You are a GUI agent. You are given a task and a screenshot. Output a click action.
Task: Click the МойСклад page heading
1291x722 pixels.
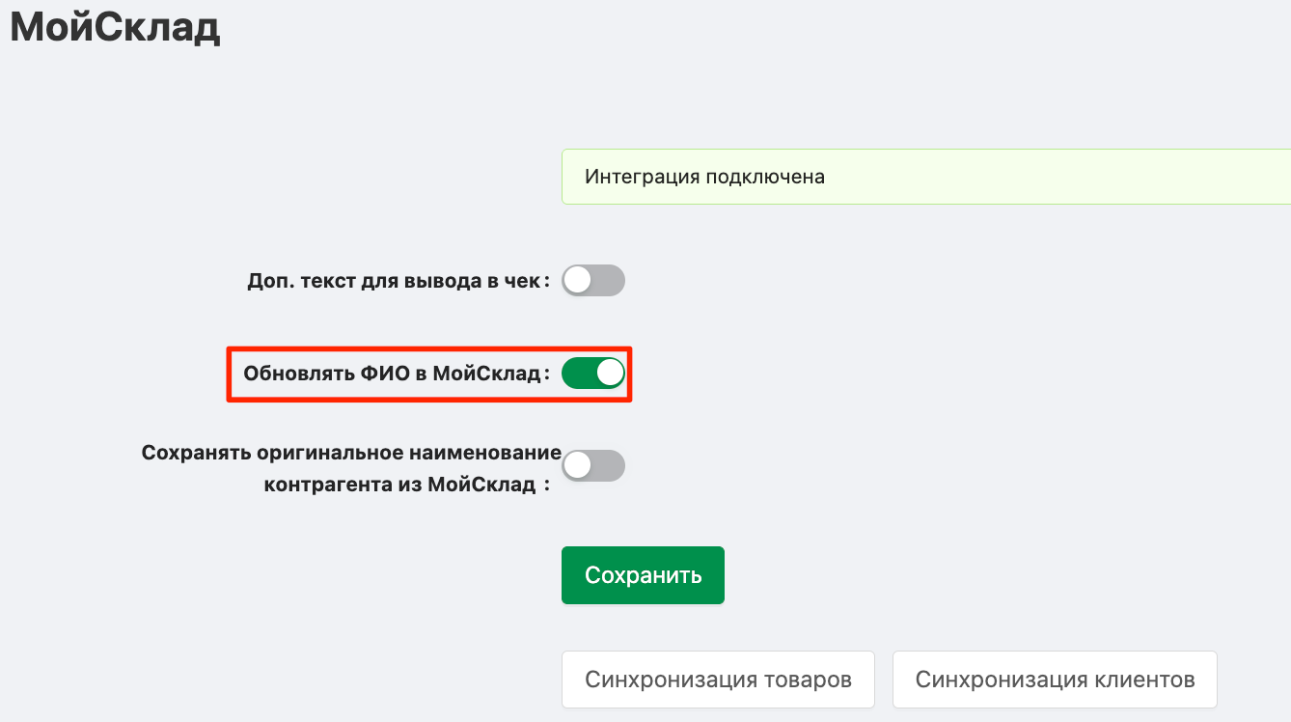[x=116, y=28]
